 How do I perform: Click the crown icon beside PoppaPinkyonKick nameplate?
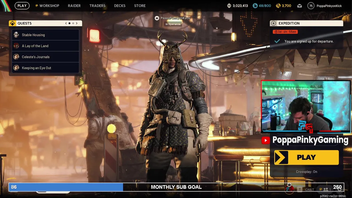point(157,18)
